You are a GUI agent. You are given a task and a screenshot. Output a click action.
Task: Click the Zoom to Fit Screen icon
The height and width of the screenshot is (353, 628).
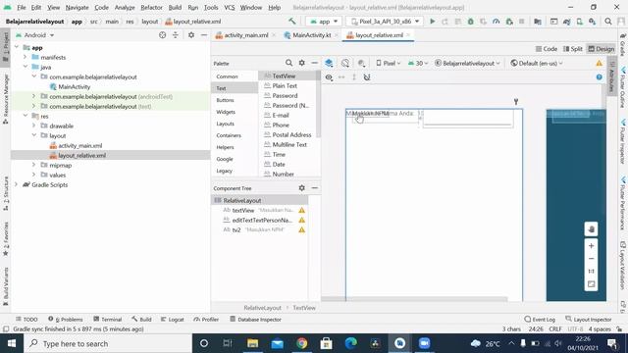coord(591,284)
